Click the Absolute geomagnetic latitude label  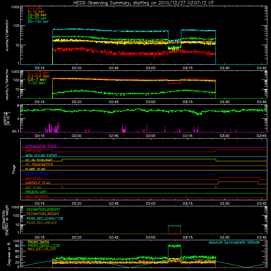coord(234,242)
